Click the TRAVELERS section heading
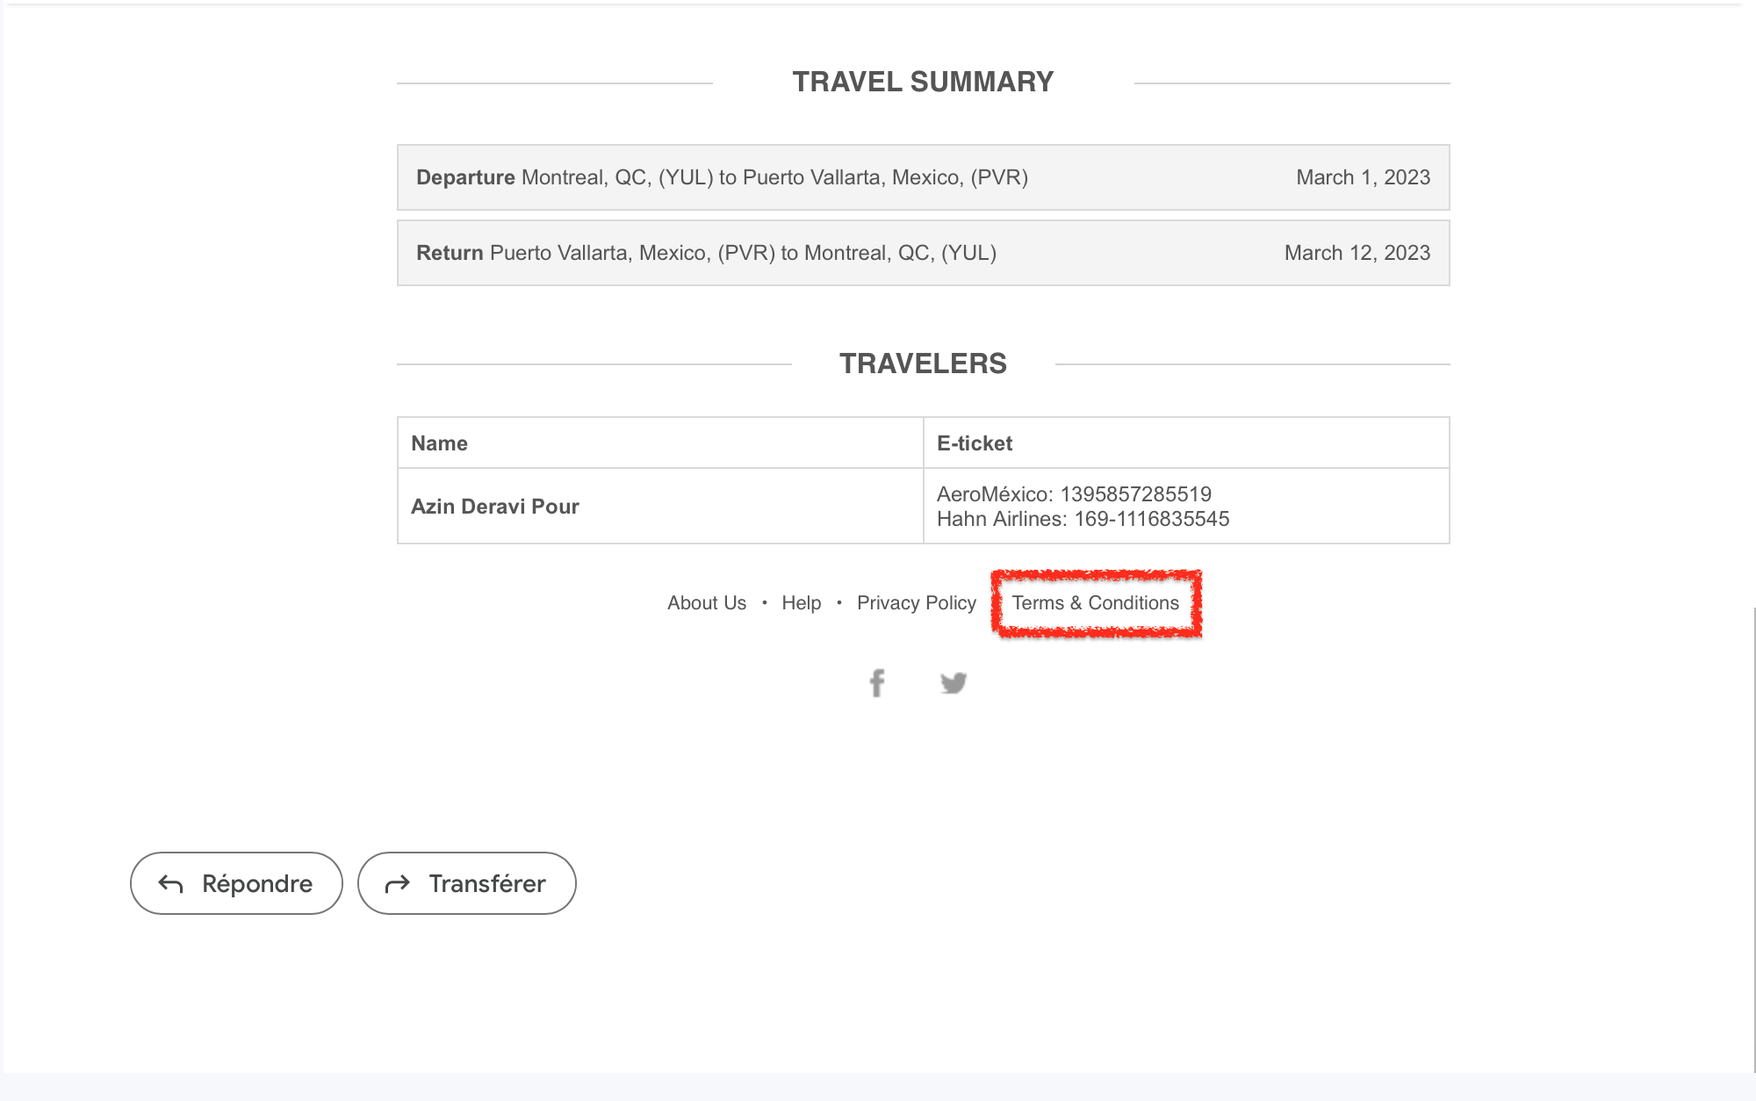 pos(924,363)
